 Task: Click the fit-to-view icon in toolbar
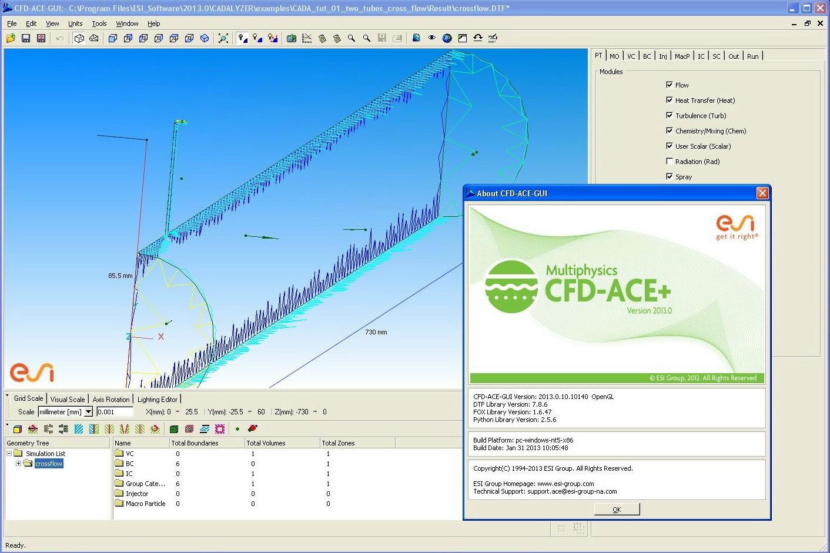tap(223, 38)
